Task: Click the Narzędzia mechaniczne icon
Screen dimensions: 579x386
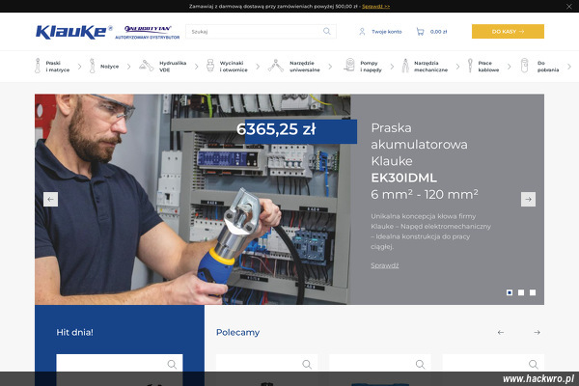Action: (x=405, y=66)
